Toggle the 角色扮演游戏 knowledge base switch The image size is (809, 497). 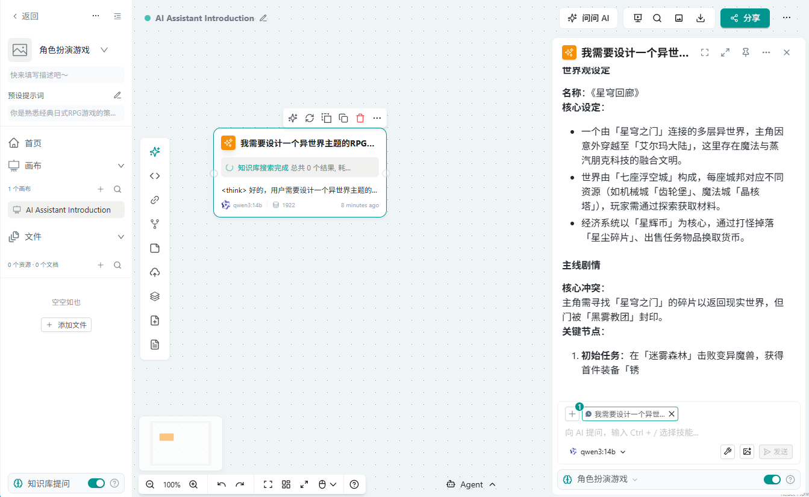tap(772, 480)
